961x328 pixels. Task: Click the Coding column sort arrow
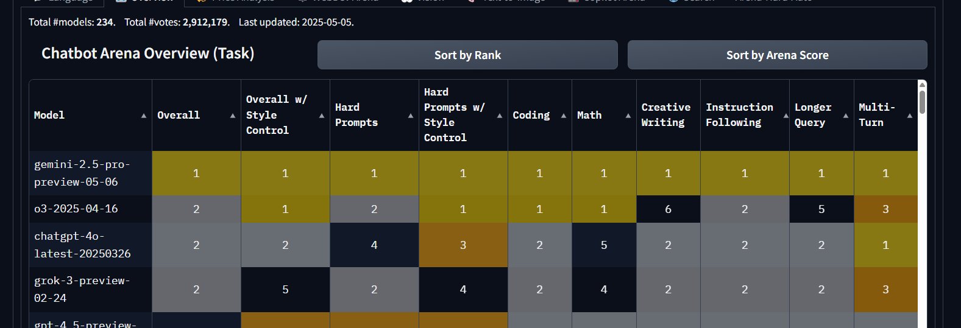point(564,116)
